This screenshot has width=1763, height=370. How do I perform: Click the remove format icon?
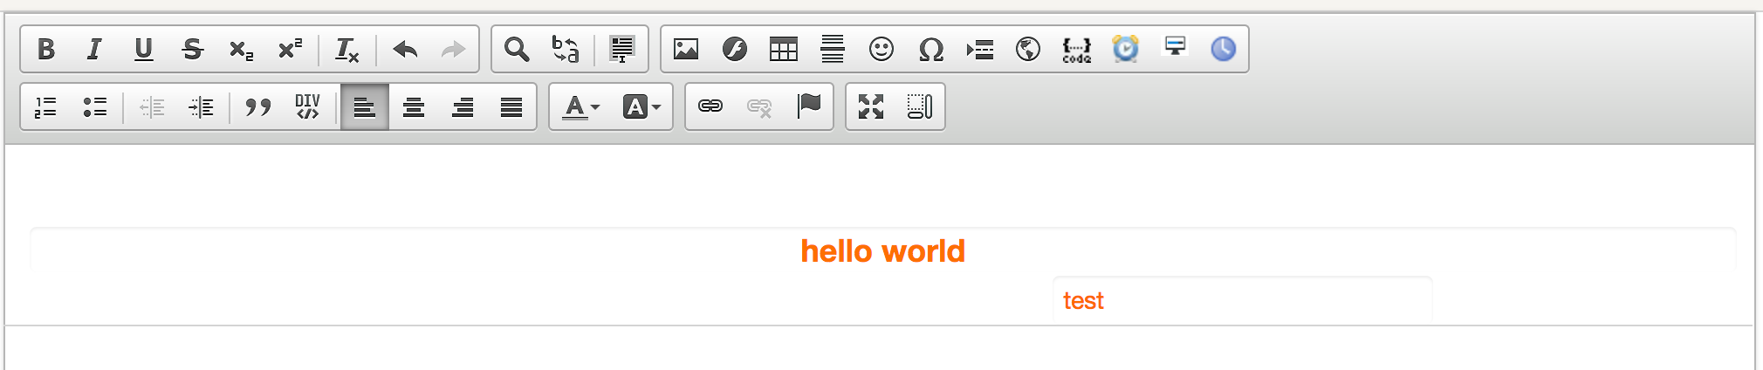(346, 50)
